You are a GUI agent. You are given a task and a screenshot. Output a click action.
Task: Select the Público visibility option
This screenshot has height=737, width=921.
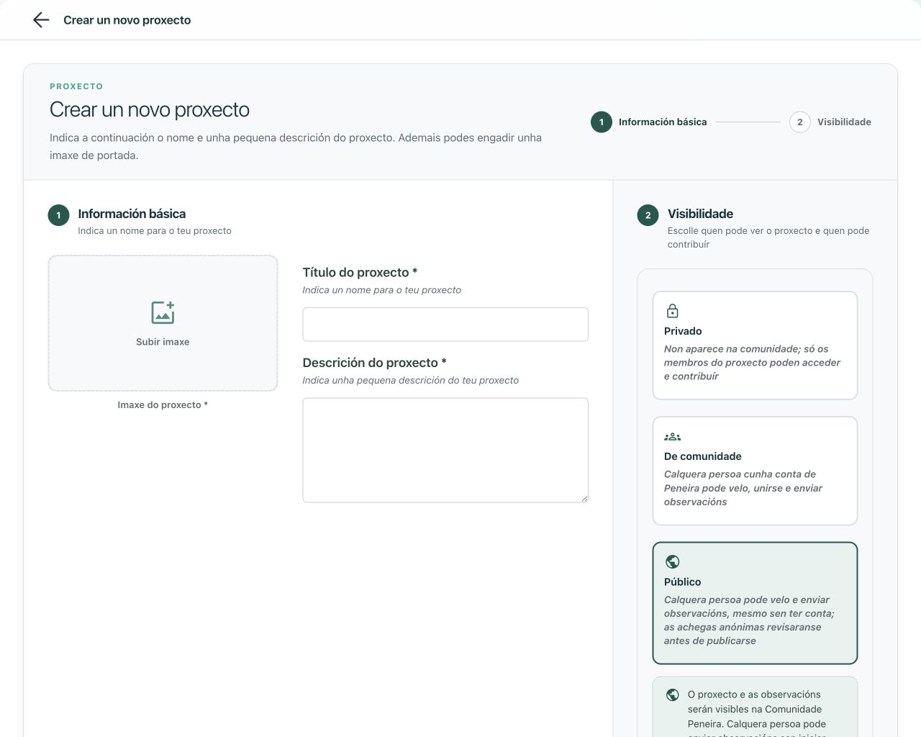click(x=755, y=603)
